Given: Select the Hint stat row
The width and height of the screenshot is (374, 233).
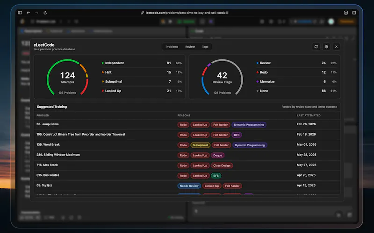Looking at the screenshot, I should point(142,72).
